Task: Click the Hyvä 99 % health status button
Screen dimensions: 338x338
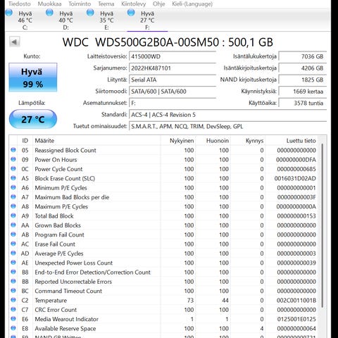Action: (33, 77)
